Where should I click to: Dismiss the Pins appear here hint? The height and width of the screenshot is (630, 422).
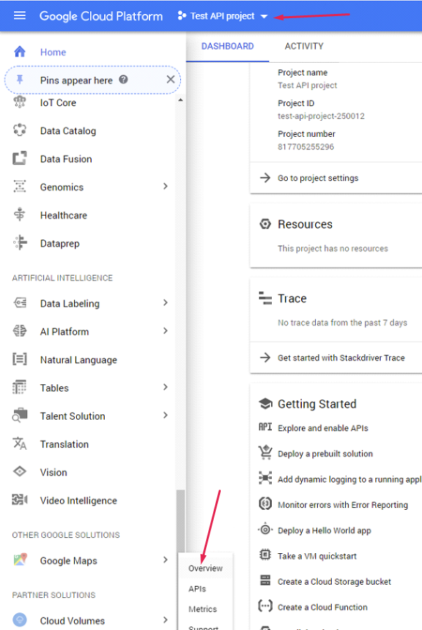170,80
